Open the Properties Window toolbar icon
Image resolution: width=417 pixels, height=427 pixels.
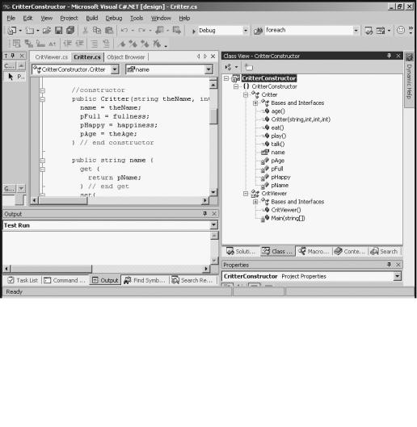coord(381,31)
